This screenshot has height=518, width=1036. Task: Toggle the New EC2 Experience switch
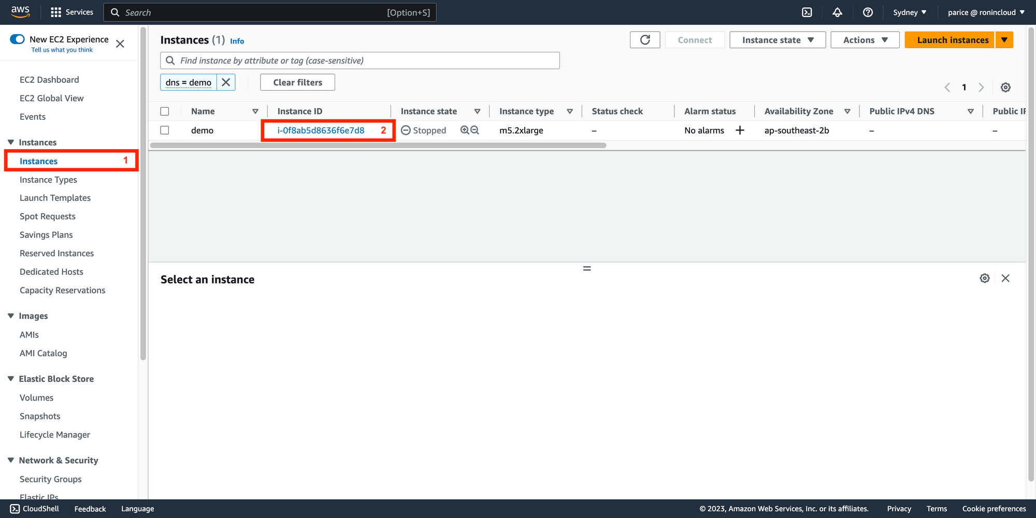point(17,39)
